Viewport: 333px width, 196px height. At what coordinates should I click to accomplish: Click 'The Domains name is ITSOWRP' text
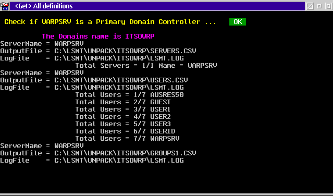tap(98, 36)
